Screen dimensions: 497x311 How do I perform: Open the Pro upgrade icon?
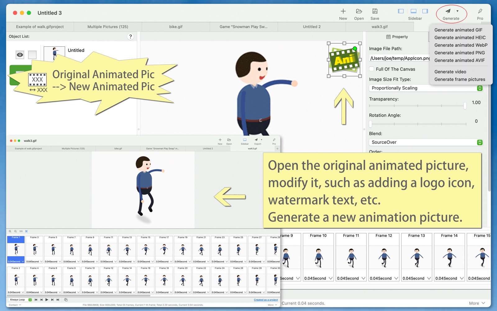pos(480,12)
